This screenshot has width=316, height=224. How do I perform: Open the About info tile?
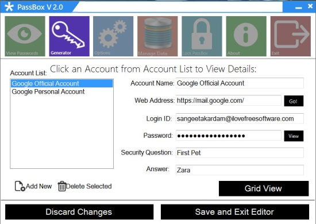[x=246, y=36]
